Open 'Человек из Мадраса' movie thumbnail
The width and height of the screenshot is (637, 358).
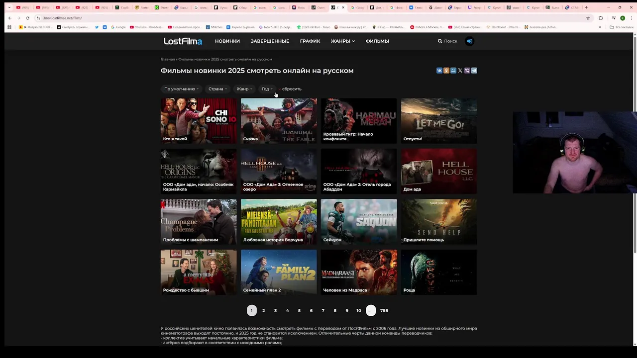[359, 272]
